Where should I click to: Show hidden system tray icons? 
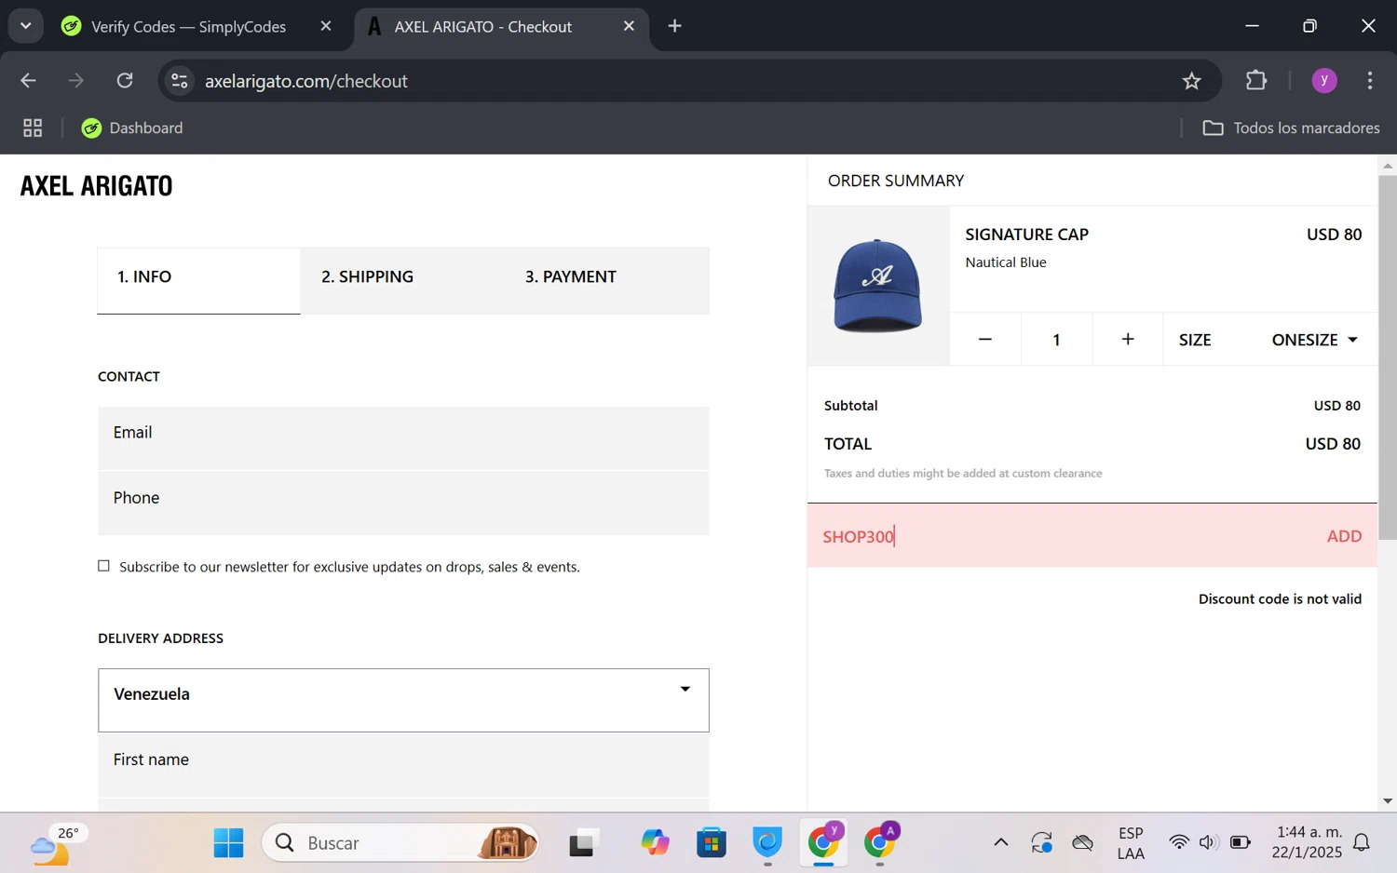[1001, 843]
